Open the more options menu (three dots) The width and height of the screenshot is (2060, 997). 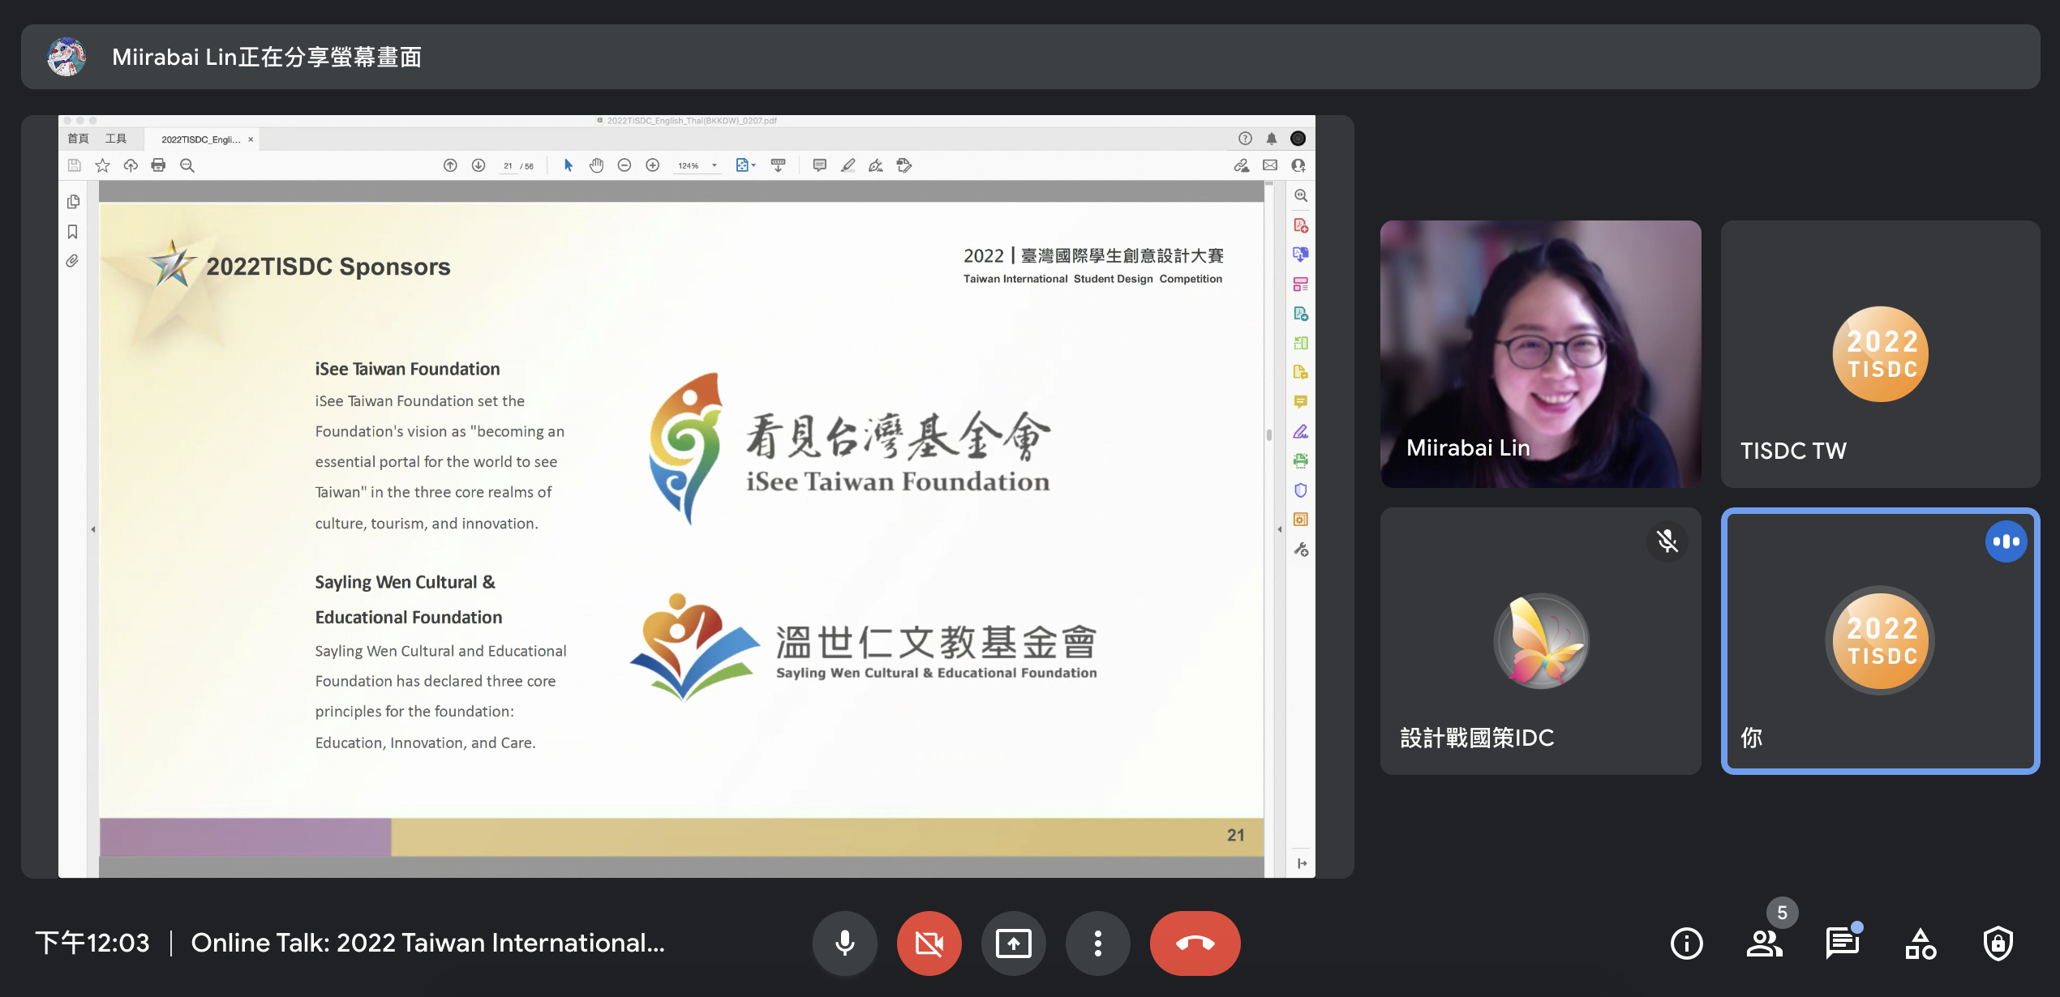[x=1097, y=943]
